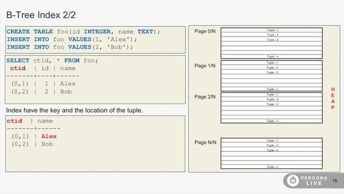Click the Percona Live power logo icon
The image size is (344, 194).
[x=293, y=181]
